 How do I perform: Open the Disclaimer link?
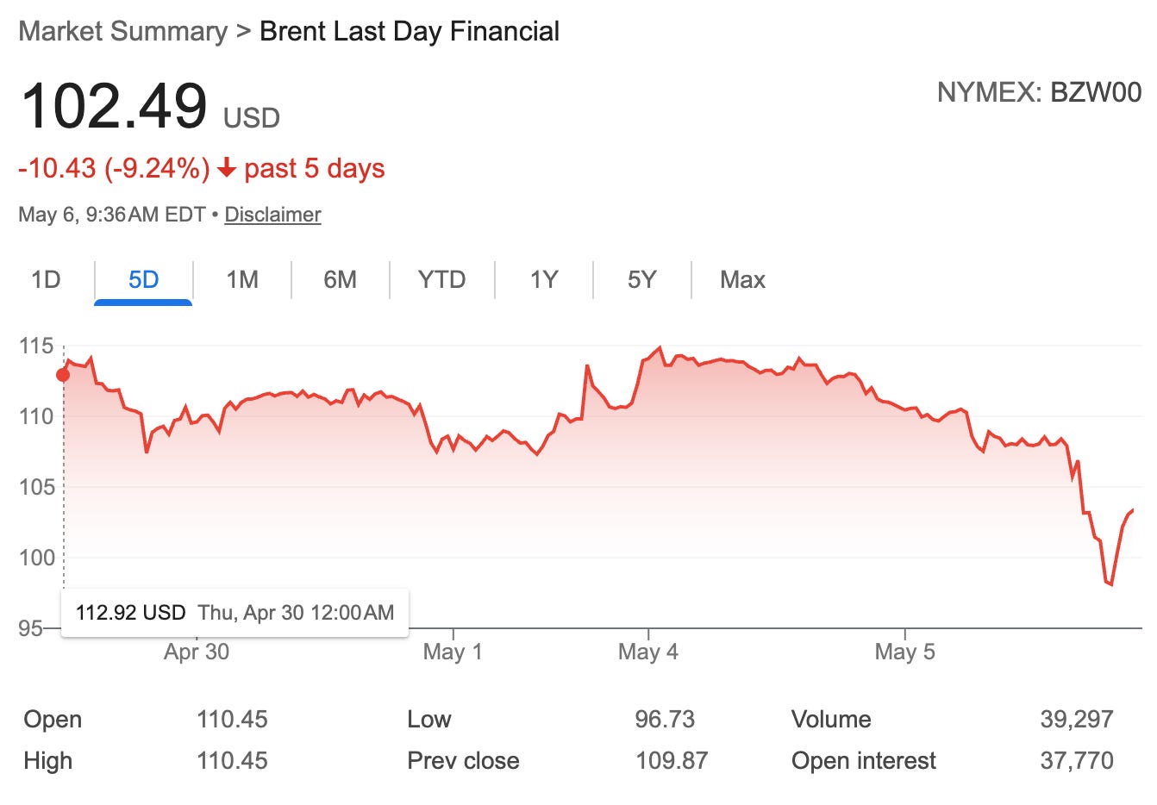coord(272,215)
